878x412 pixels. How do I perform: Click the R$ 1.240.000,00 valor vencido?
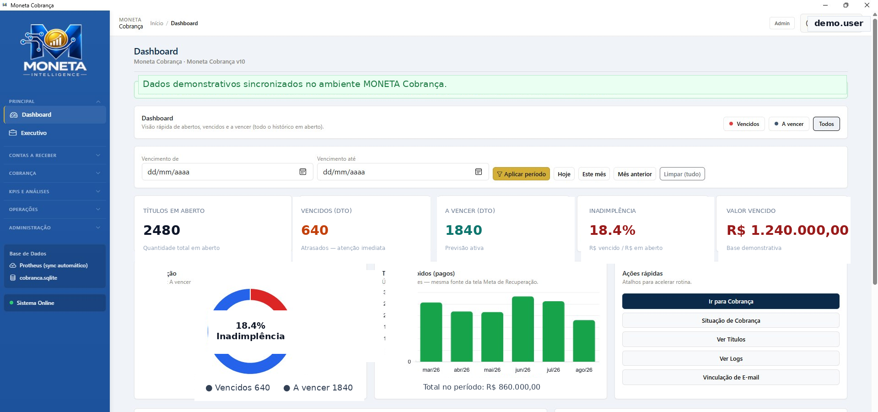pos(787,230)
